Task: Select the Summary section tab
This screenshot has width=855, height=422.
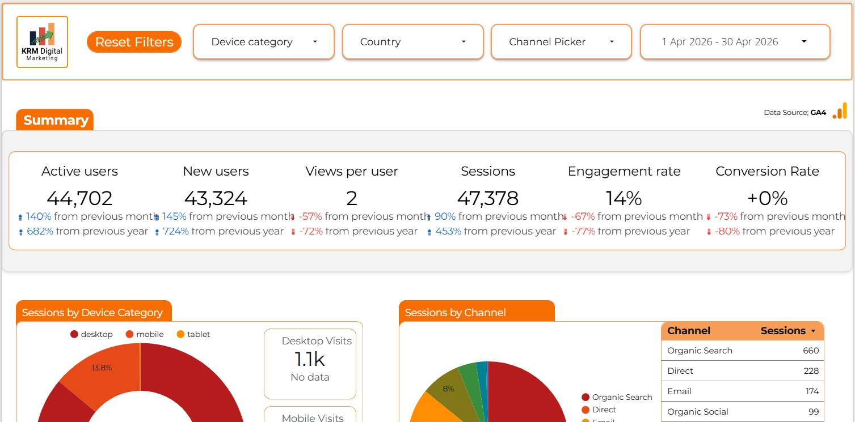Action: click(55, 120)
